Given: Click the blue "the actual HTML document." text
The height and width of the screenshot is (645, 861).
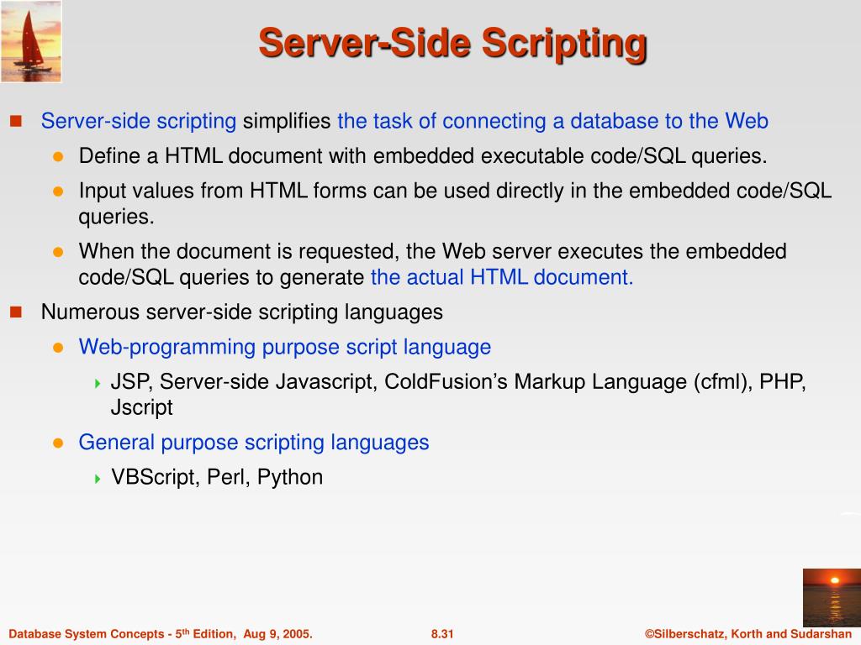Looking at the screenshot, I should (x=502, y=278).
